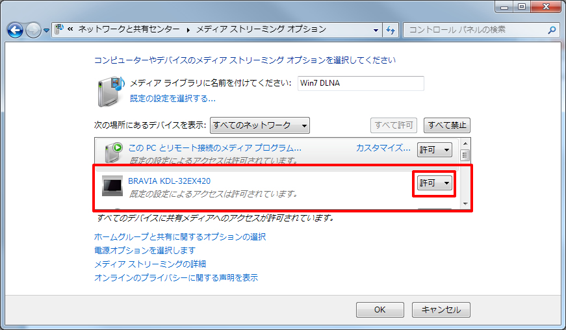Open the 既定の設定を選択する link

(x=173, y=99)
